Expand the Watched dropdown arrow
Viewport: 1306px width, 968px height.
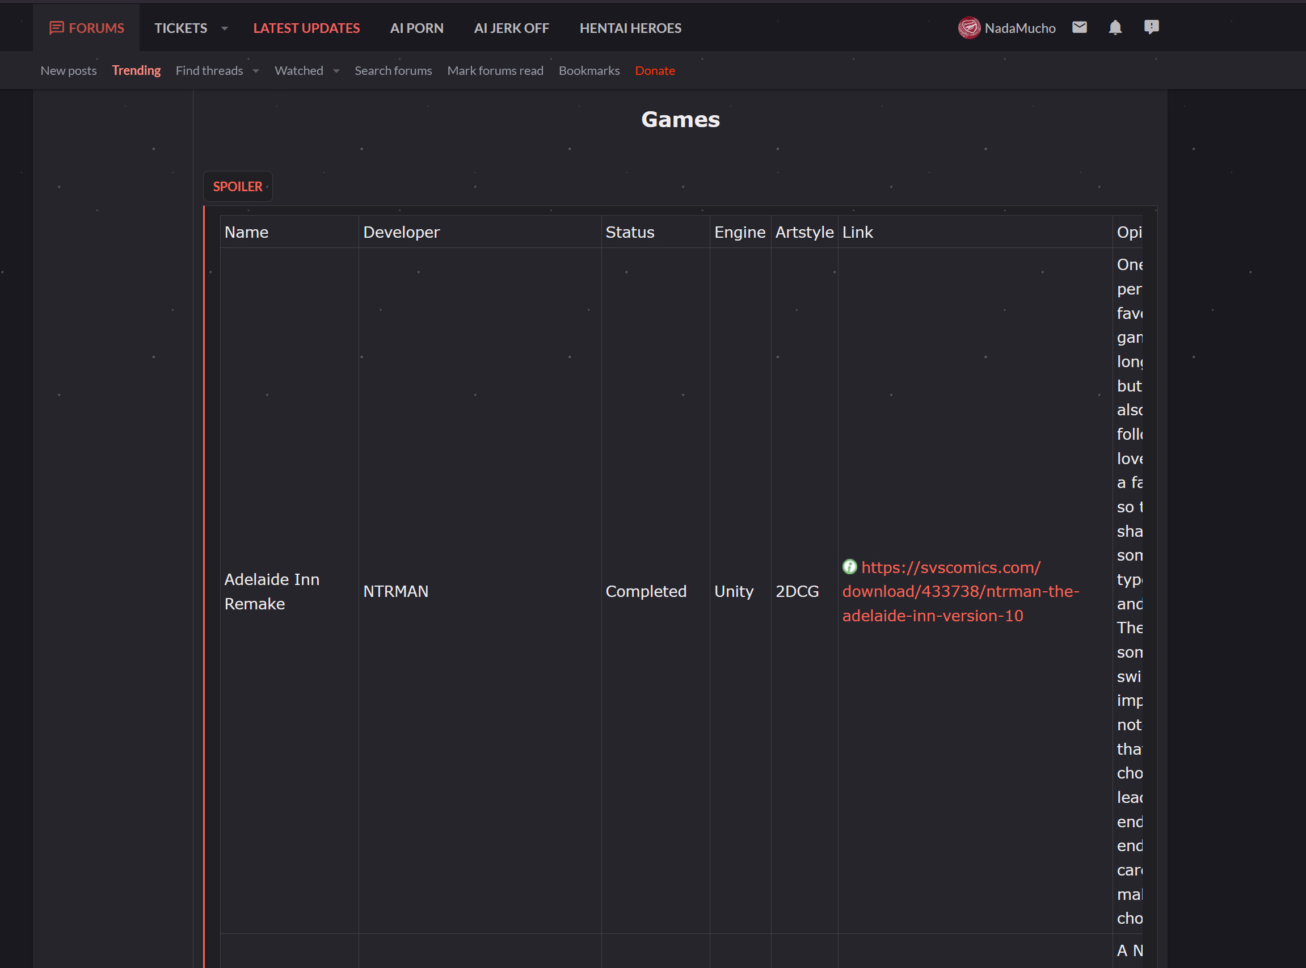click(x=336, y=71)
